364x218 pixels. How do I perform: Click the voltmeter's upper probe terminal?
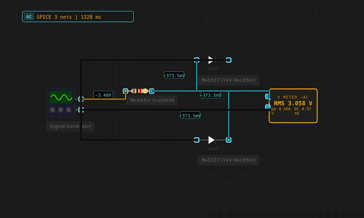[x=267, y=97]
